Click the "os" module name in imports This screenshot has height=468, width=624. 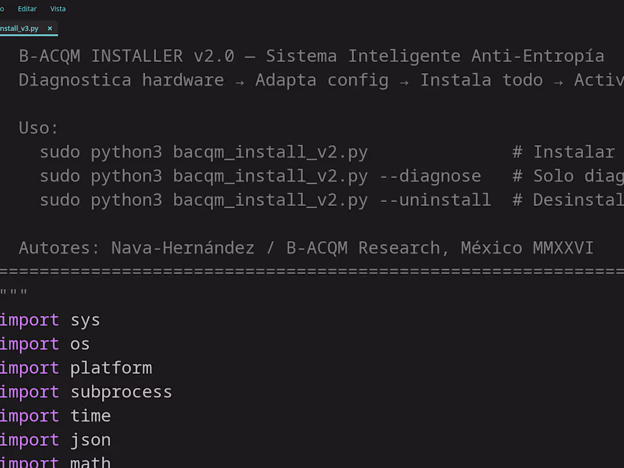[80, 344]
